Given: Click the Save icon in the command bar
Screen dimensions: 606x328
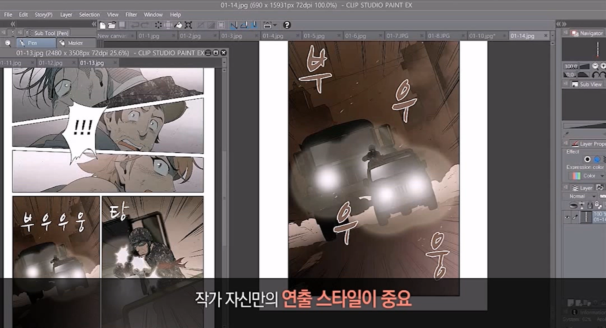Looking at the screenshot, I should (x=122, y=25).
